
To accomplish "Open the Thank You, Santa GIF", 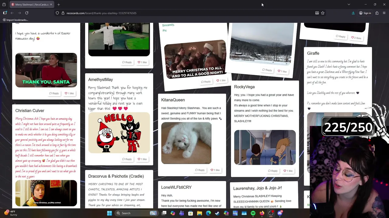I will 46,70.
